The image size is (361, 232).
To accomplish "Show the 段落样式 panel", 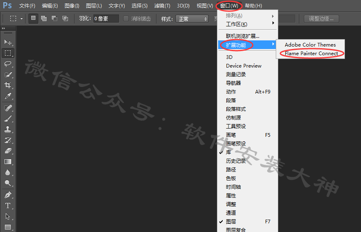I will (x=247, y=109).
